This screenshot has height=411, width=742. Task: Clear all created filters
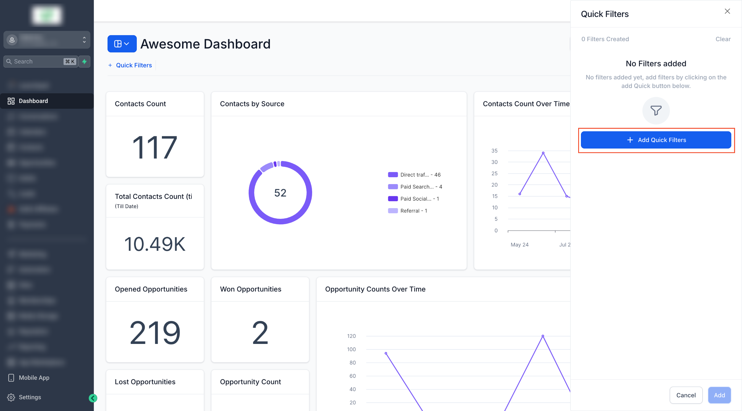point(723,39)
